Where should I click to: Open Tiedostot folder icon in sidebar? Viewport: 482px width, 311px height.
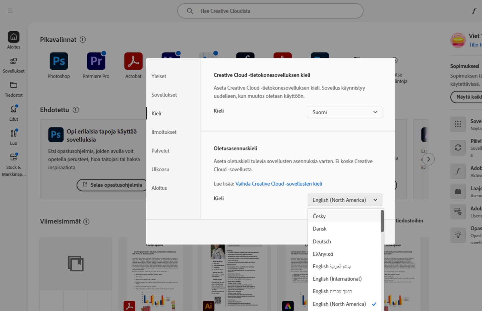(x=14, y=85)
